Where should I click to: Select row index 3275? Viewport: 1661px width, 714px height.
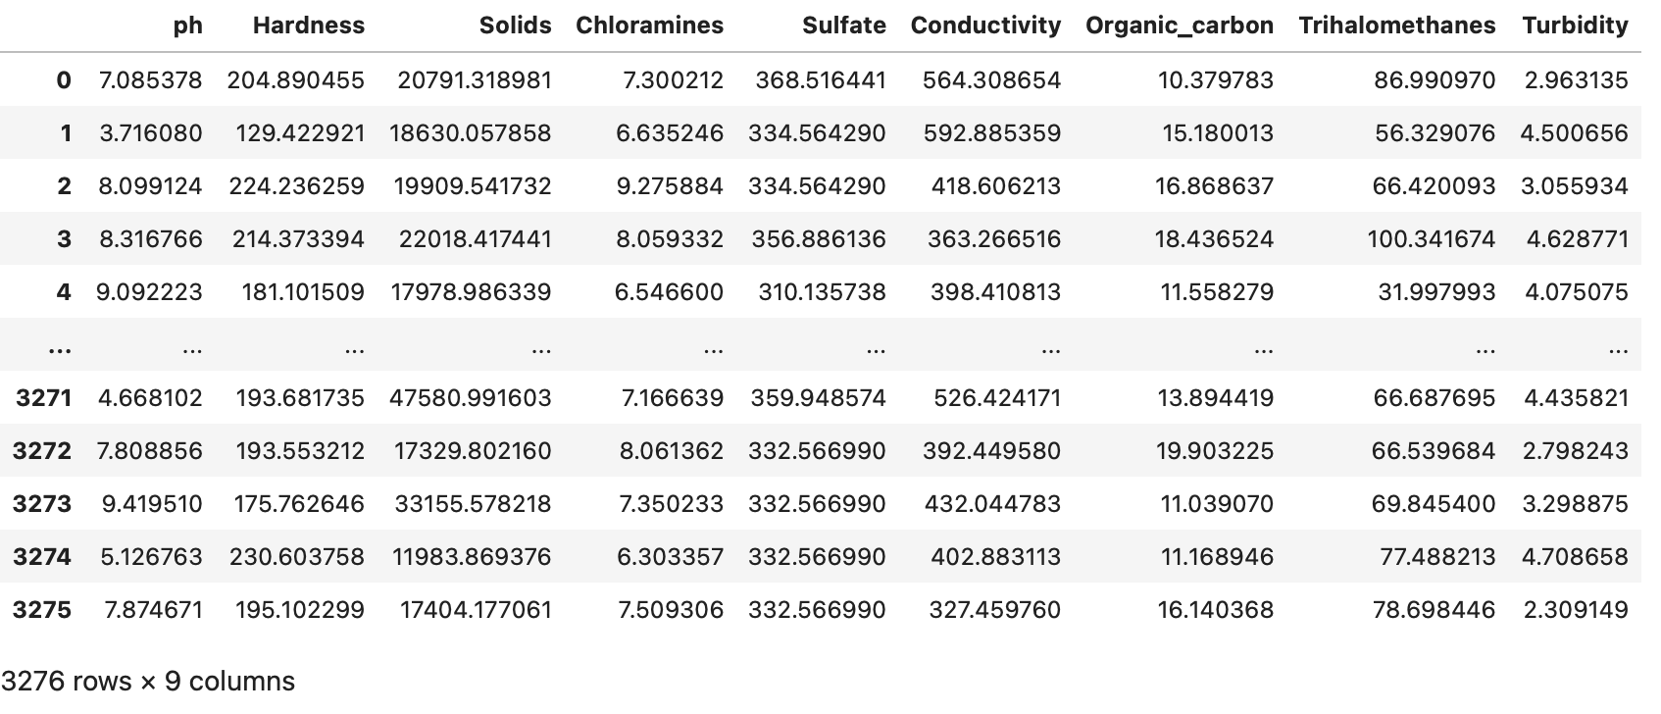(x=42, y=610)
